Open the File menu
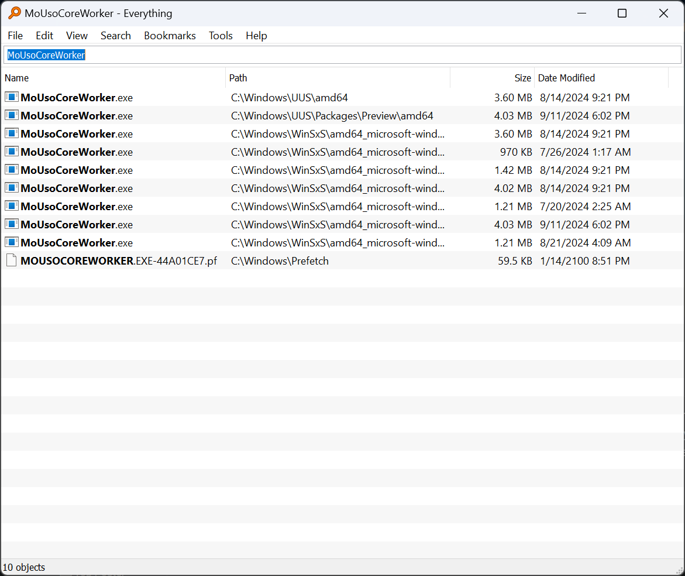 (x=15, y=35)
